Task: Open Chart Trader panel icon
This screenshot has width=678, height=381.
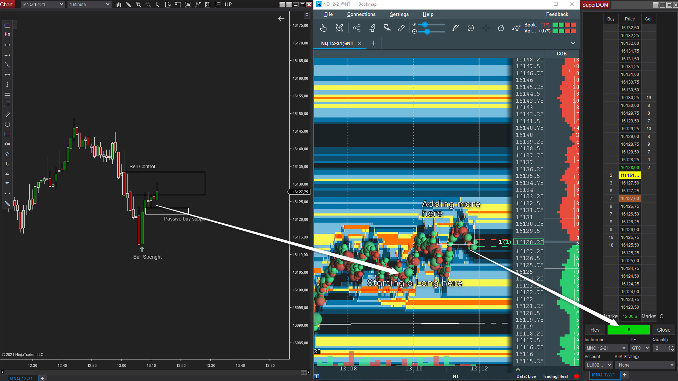Action: pyautogui.click(x=178, y=5)
